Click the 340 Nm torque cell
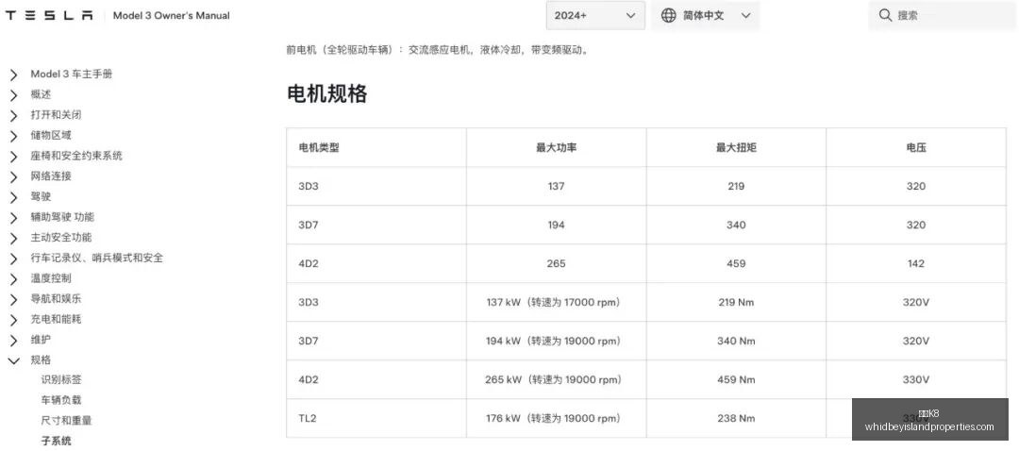Screen dimensions: 1019x451 [736, 341]
